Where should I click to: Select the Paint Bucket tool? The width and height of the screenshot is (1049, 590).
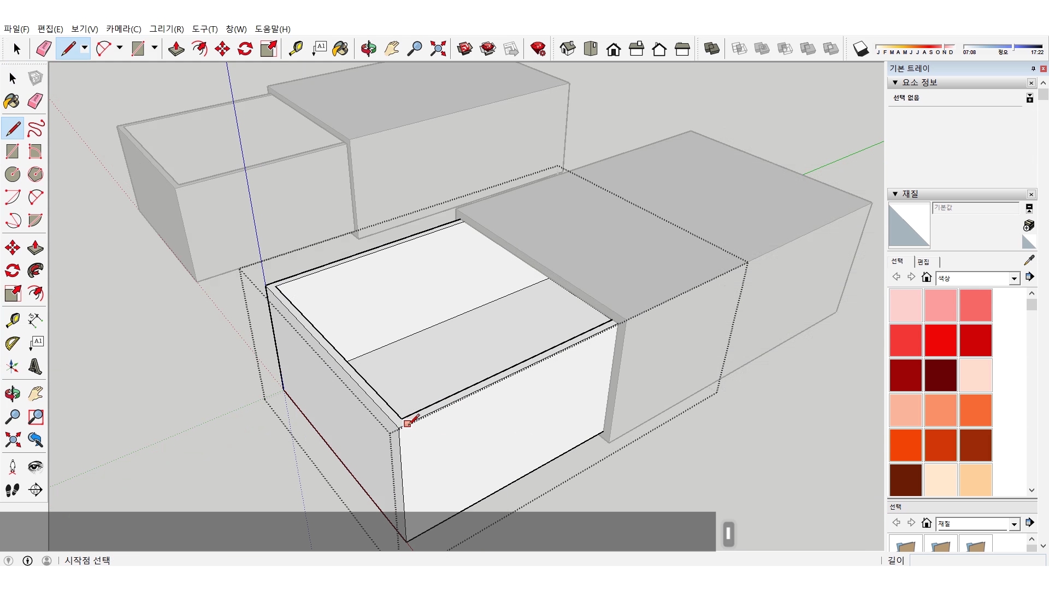[340, 49]
